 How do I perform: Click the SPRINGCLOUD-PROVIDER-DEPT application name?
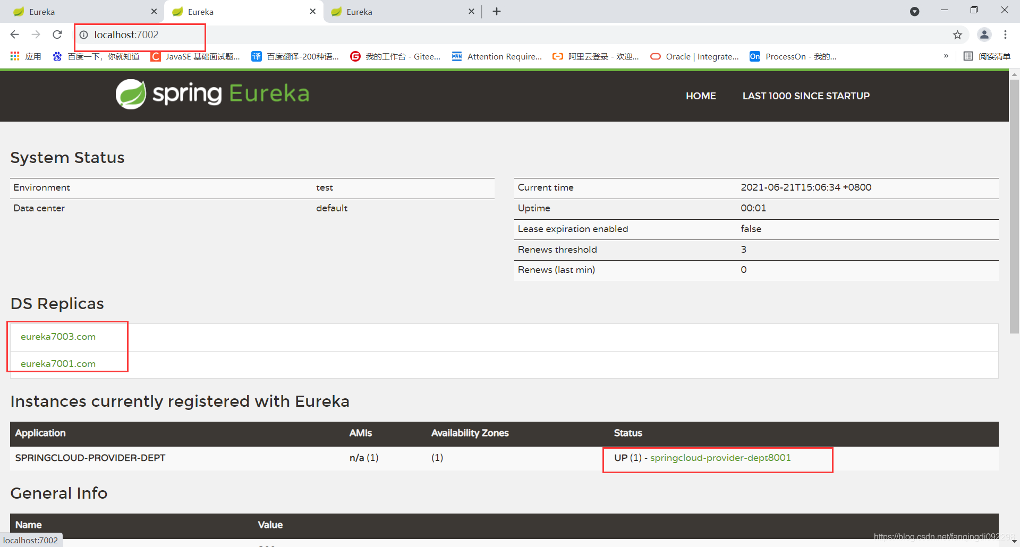tap(90, 458)
